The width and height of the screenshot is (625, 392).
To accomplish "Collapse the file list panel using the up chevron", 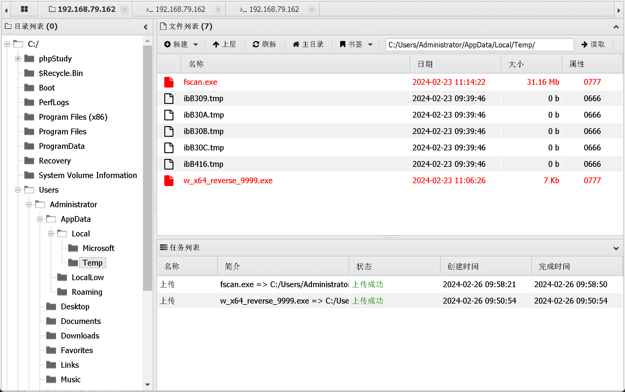I will tap(616, 27).
